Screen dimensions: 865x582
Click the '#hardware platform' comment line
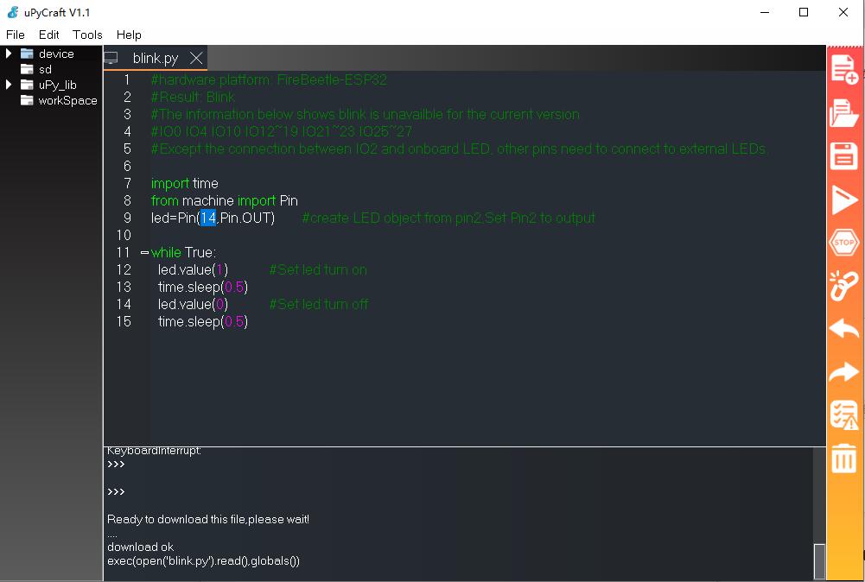[269, 80]
